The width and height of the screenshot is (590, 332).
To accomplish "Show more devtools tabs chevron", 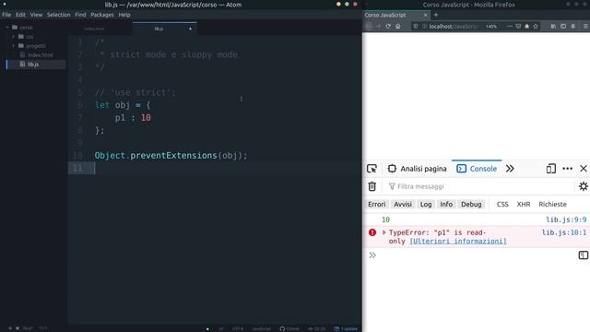I will [510, 169].
